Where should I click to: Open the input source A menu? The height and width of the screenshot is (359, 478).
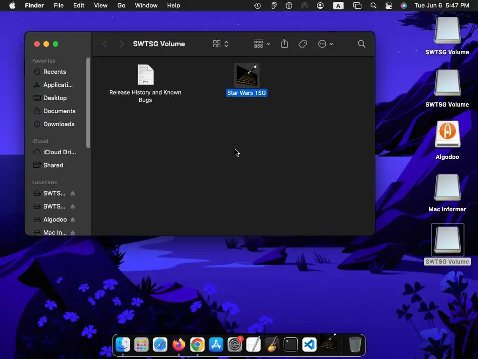338,6
